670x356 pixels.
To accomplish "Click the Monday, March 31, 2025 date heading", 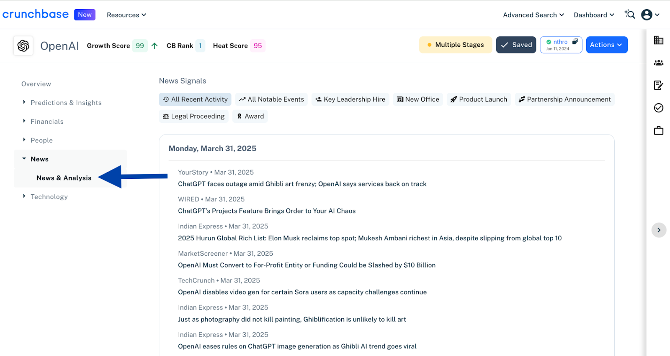I will pyautogui.click(x=212, y=149).
